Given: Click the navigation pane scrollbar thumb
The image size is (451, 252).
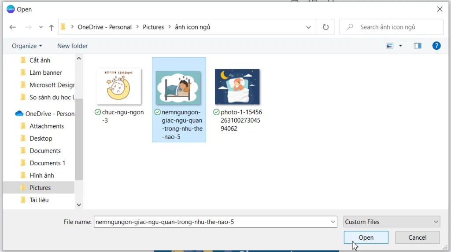Looking at the screenshot, I should click(79, 139).
